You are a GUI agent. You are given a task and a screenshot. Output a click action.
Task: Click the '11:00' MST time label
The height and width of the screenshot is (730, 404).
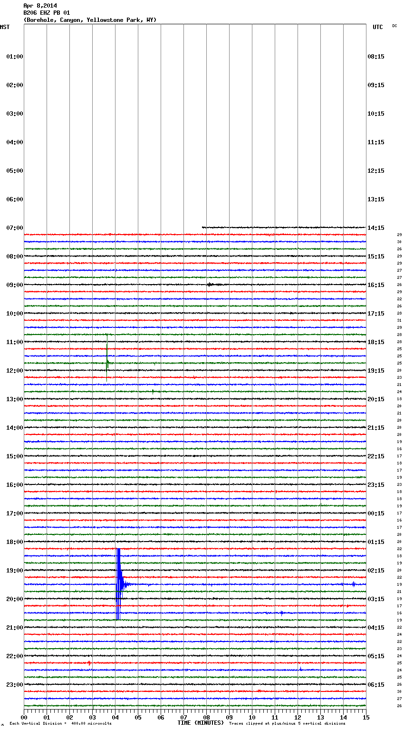(x=15, y=342)
